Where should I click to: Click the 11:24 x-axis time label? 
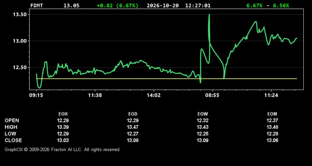(x=271, y=95)
